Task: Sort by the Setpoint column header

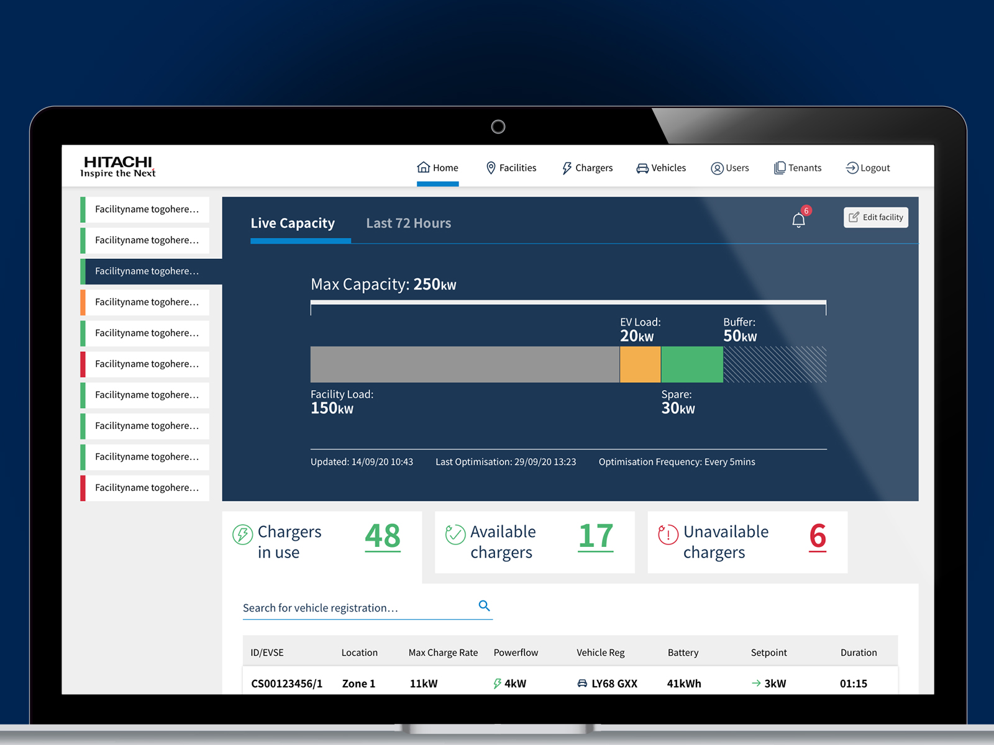Action: (x=769, y=652)
